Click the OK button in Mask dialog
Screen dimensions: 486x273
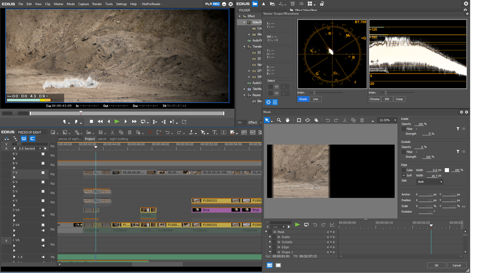click(436, 265)
